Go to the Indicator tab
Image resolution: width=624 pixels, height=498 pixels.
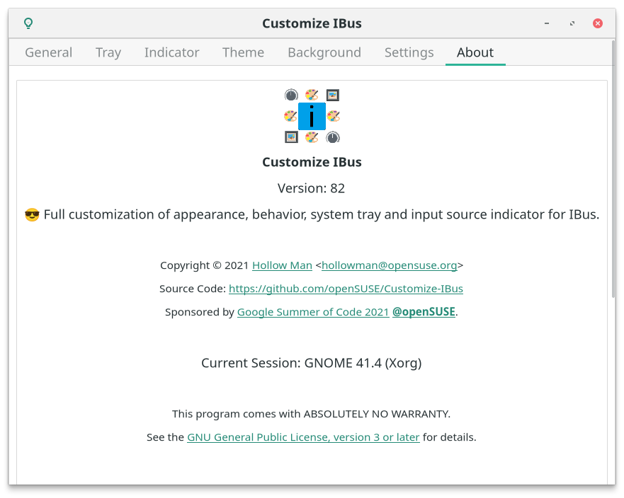[x=171, y=52]
